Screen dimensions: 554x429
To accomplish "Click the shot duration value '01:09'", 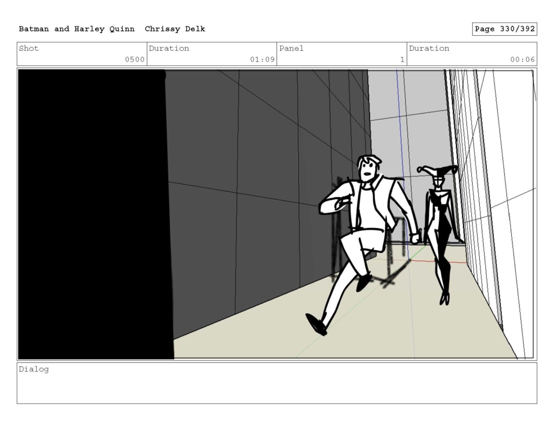I will tap(262, 60).
